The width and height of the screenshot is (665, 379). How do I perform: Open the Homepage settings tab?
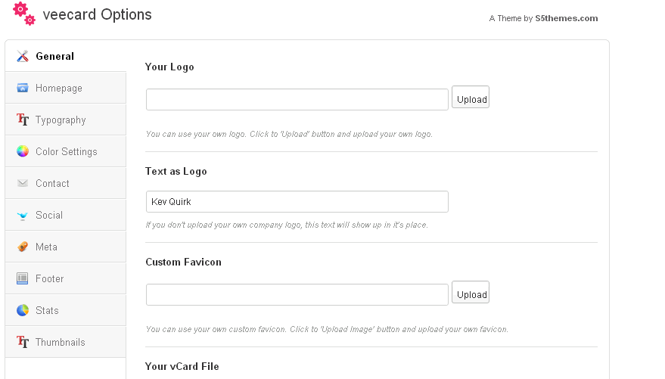pos(59,88)
